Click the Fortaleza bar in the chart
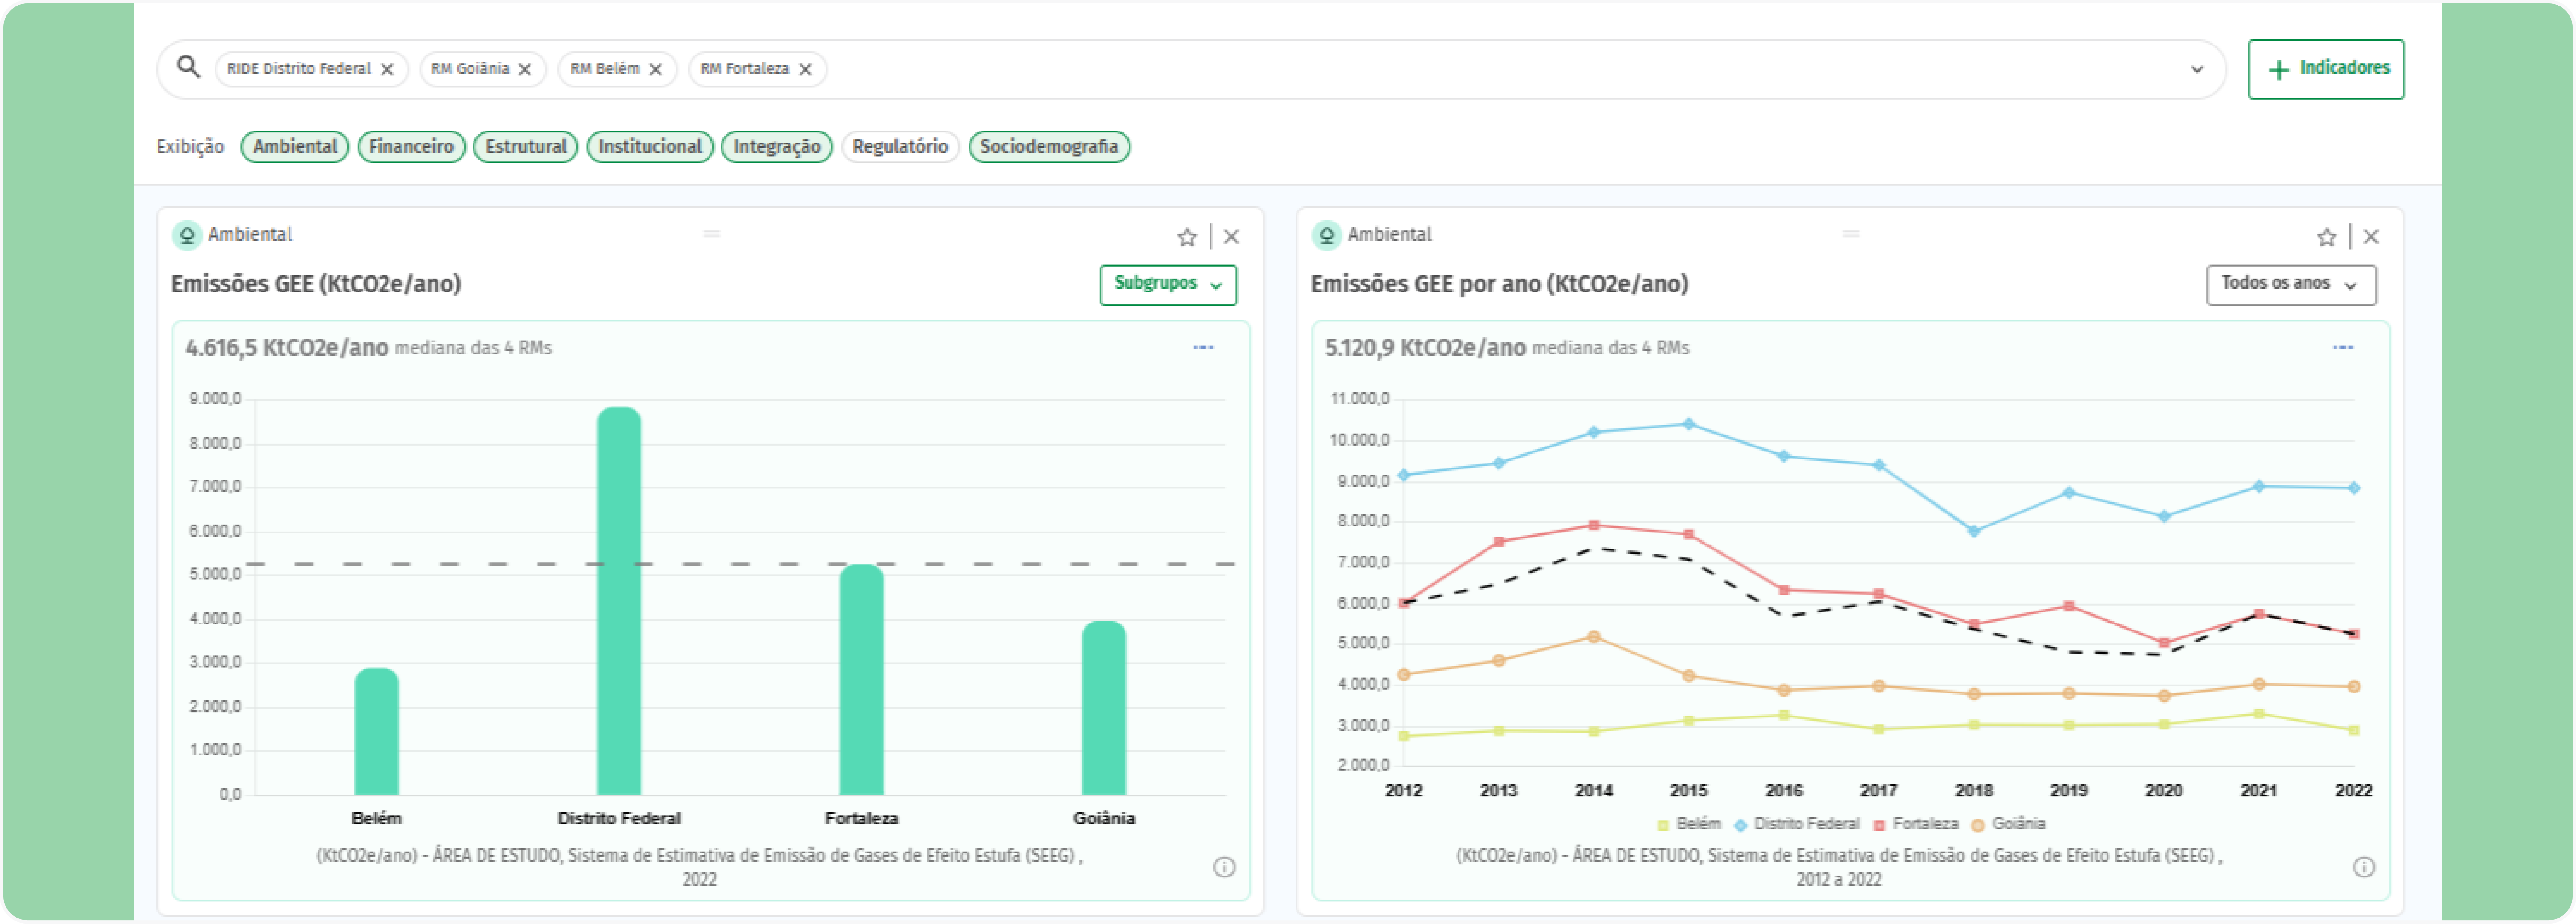Image resolution: width=2576 pixels, height=924 pixels. point(862,680)
